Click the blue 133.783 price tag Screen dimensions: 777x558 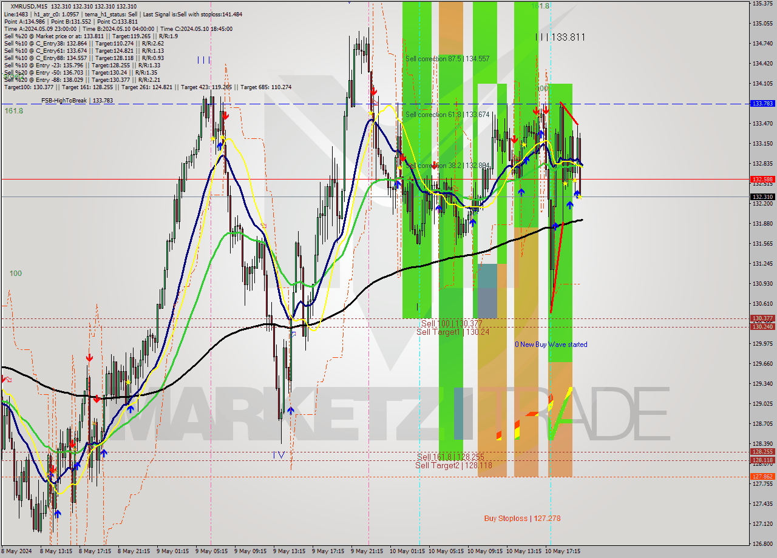click(762, 104)
